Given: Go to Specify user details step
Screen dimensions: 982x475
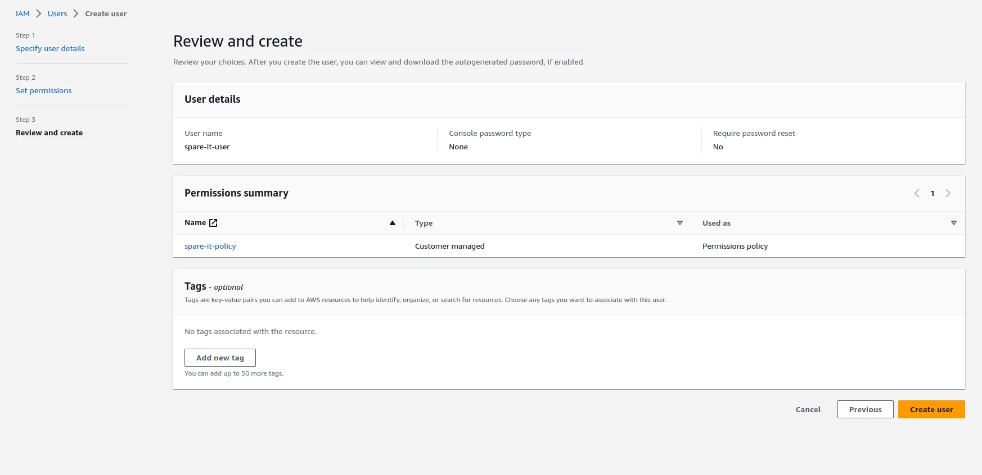Looking at the screenshot, I should point(50,48).
